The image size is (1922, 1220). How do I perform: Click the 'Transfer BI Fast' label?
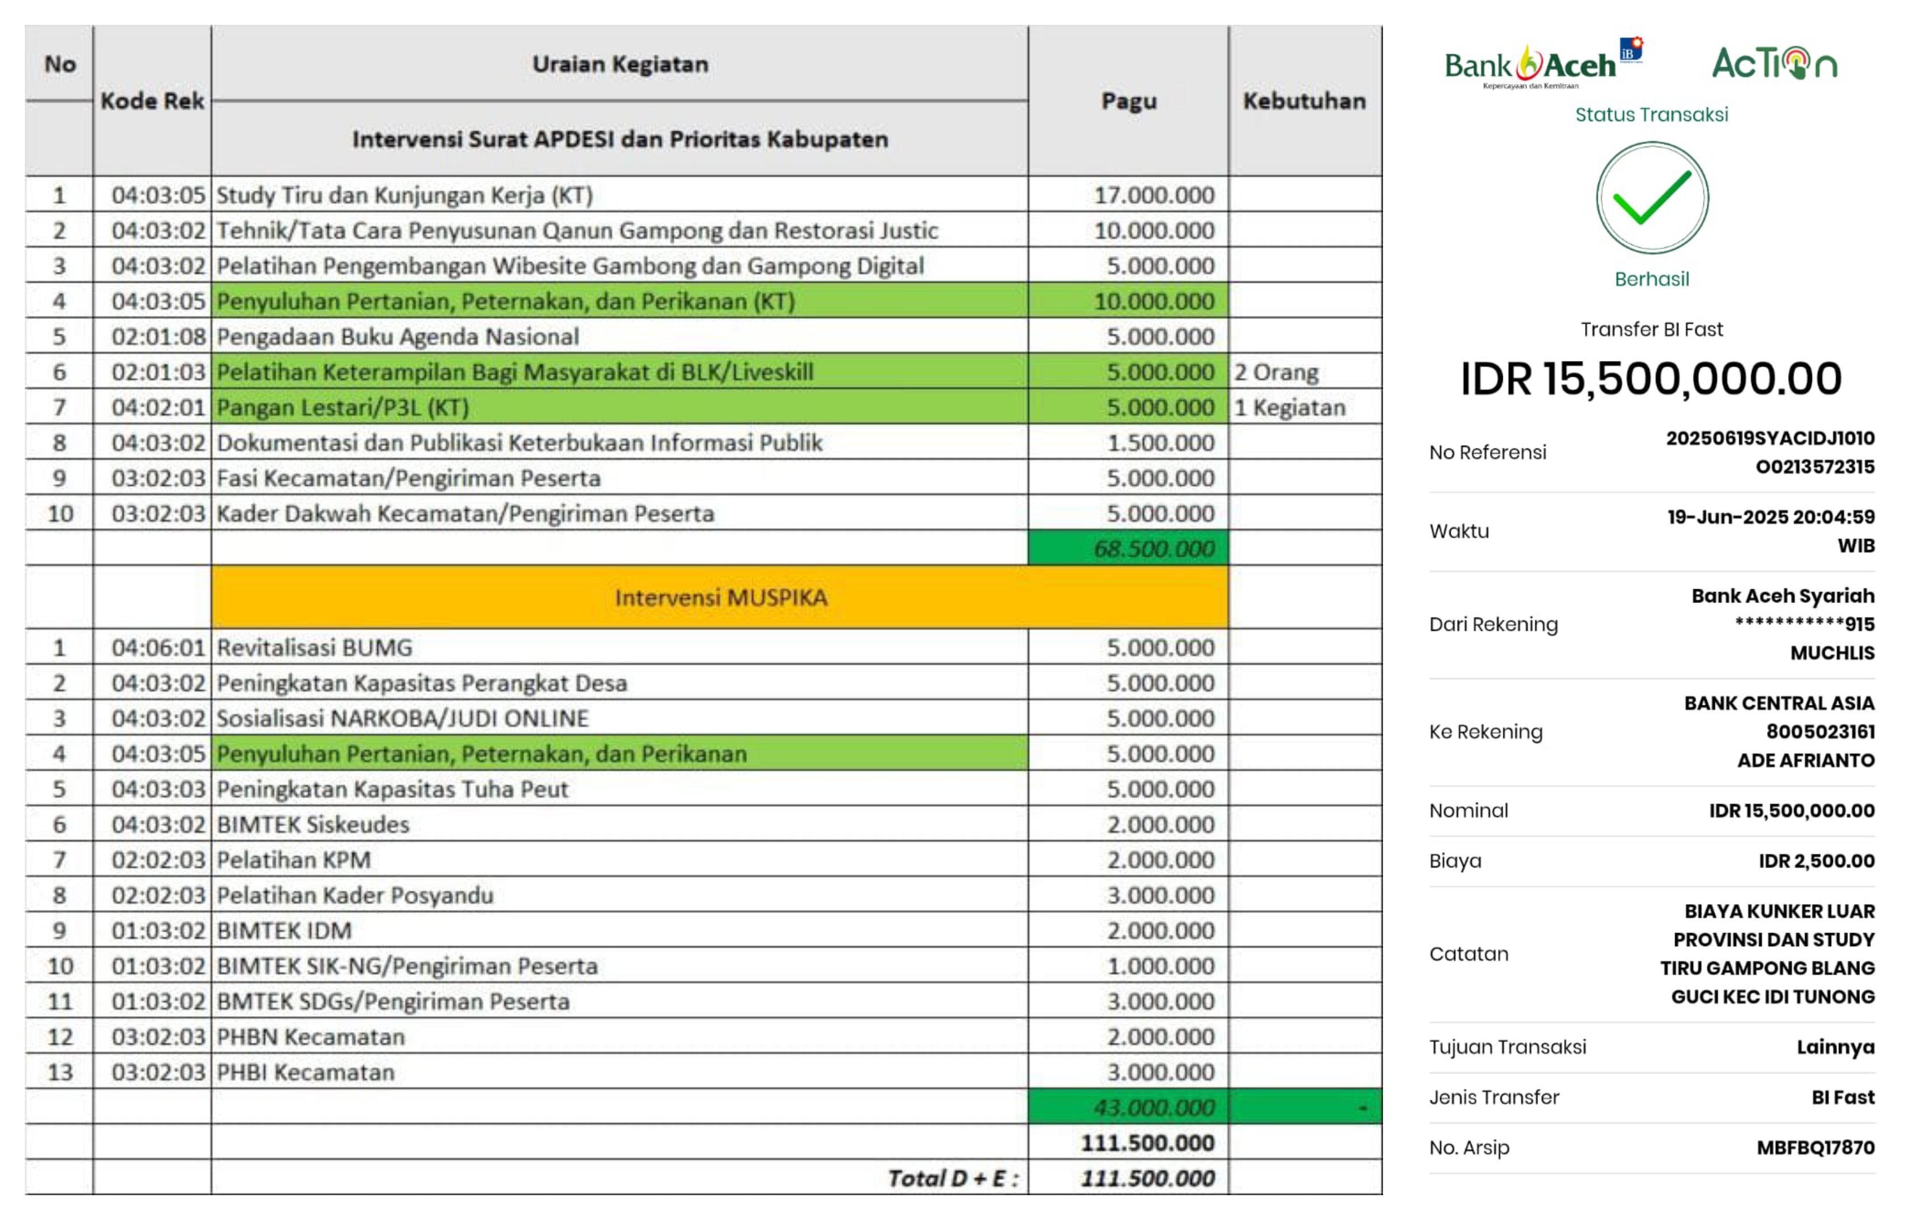(x=1651, y=329)
